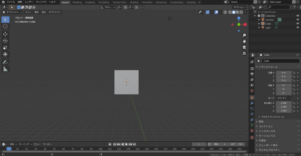Expand the 関係 Relations panel
This screenshot has width=301, height=156.
coord(261,122)
